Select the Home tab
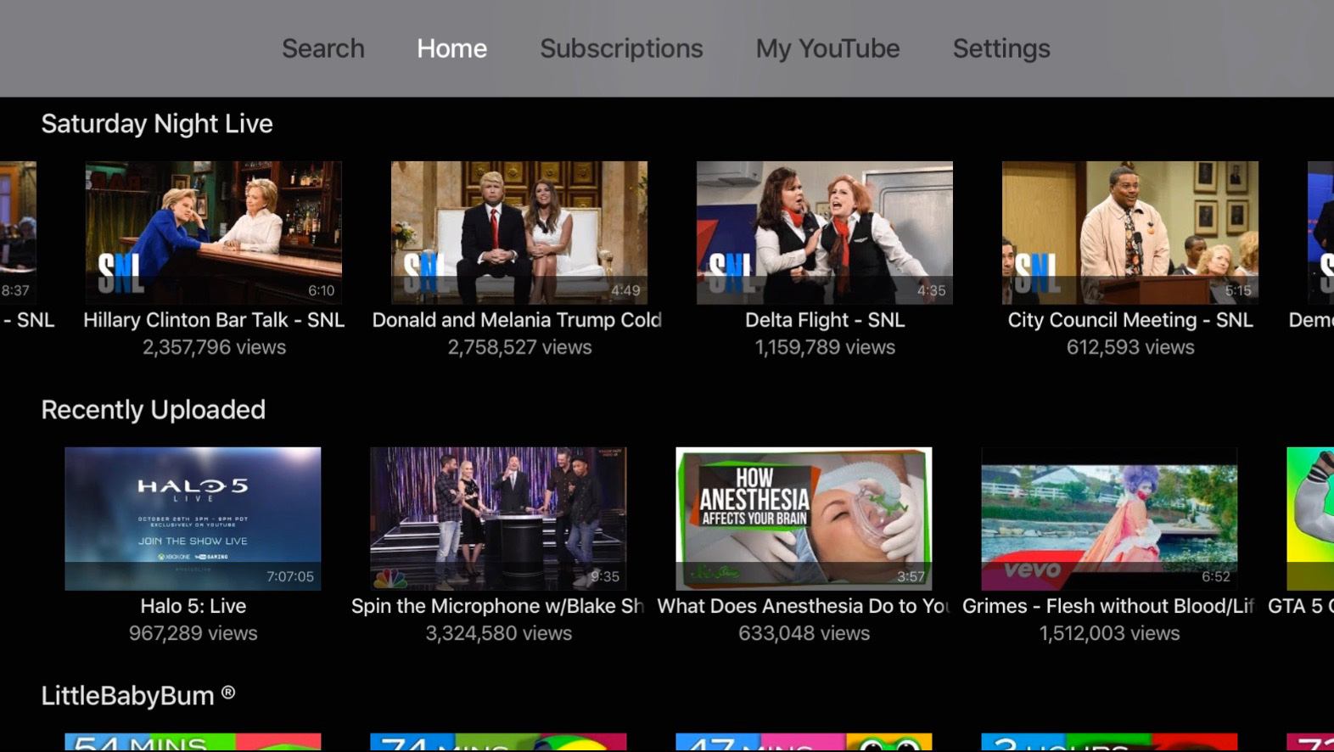1334x752 pixels. tap(451, 48)
